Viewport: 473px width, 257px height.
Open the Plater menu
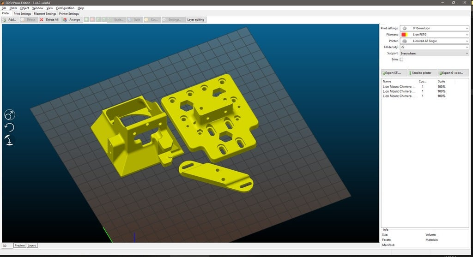click(x=13, y=8)
